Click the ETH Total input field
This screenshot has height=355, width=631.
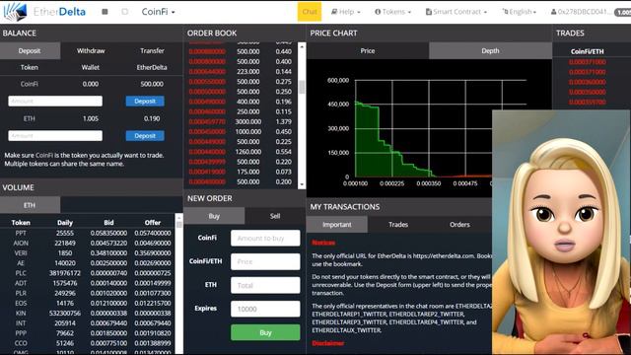click(x=265, y=285)
